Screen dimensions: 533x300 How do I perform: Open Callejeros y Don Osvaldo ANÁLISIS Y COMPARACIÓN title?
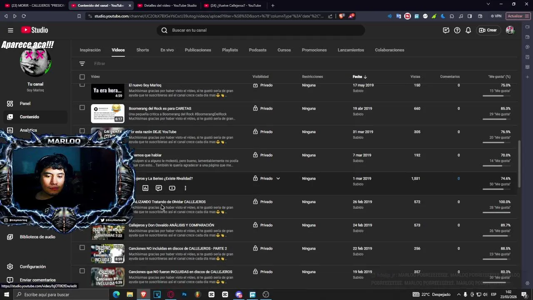[171, 225]
